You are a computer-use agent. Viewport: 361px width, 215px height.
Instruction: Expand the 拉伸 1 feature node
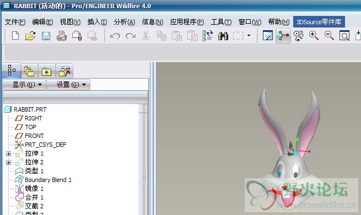coord(8,153)
